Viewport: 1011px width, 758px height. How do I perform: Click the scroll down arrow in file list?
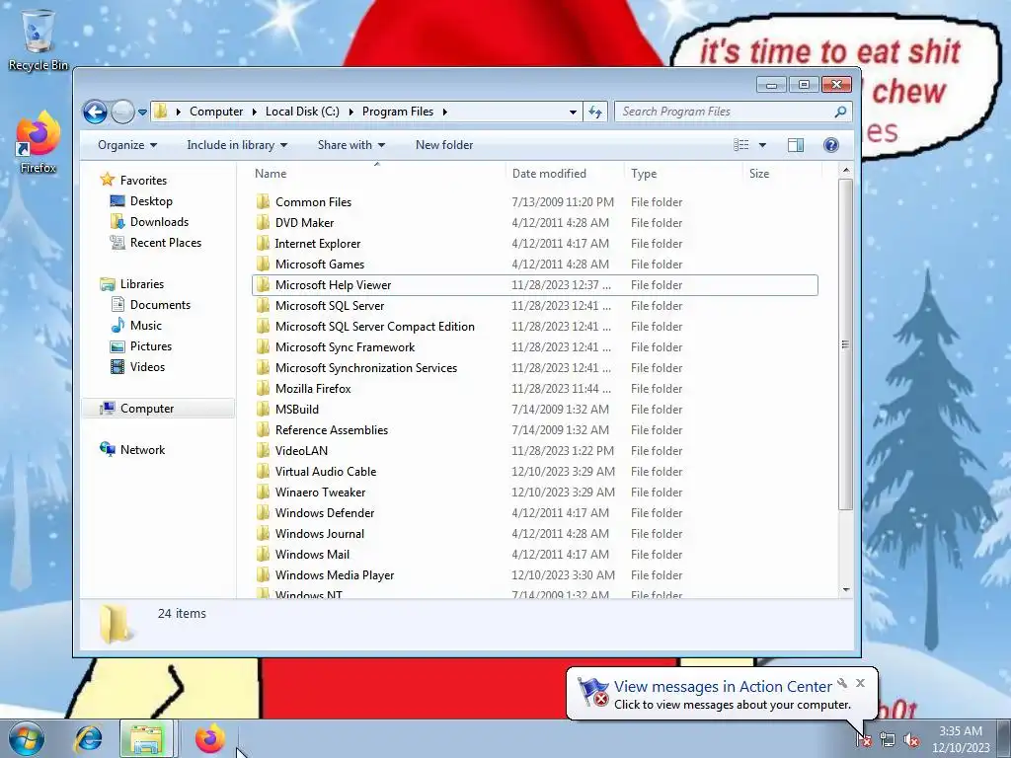[846, 590]
